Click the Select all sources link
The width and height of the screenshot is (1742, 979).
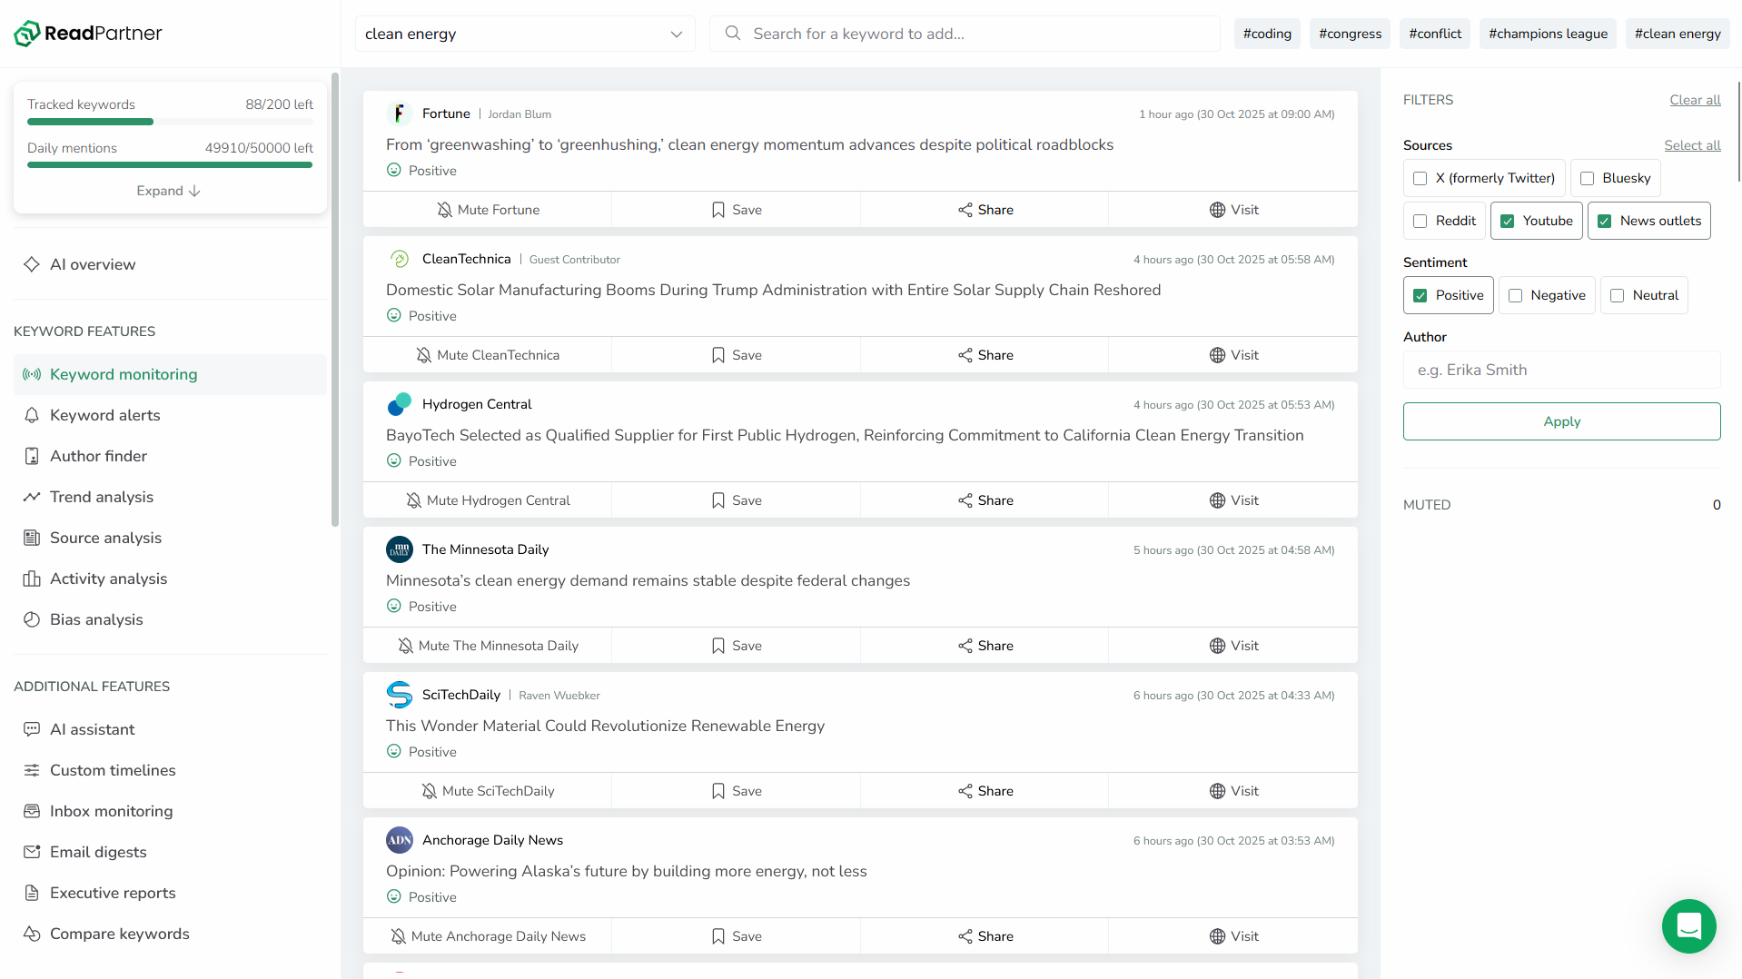pyautogui.click(x=1692, y=145)
